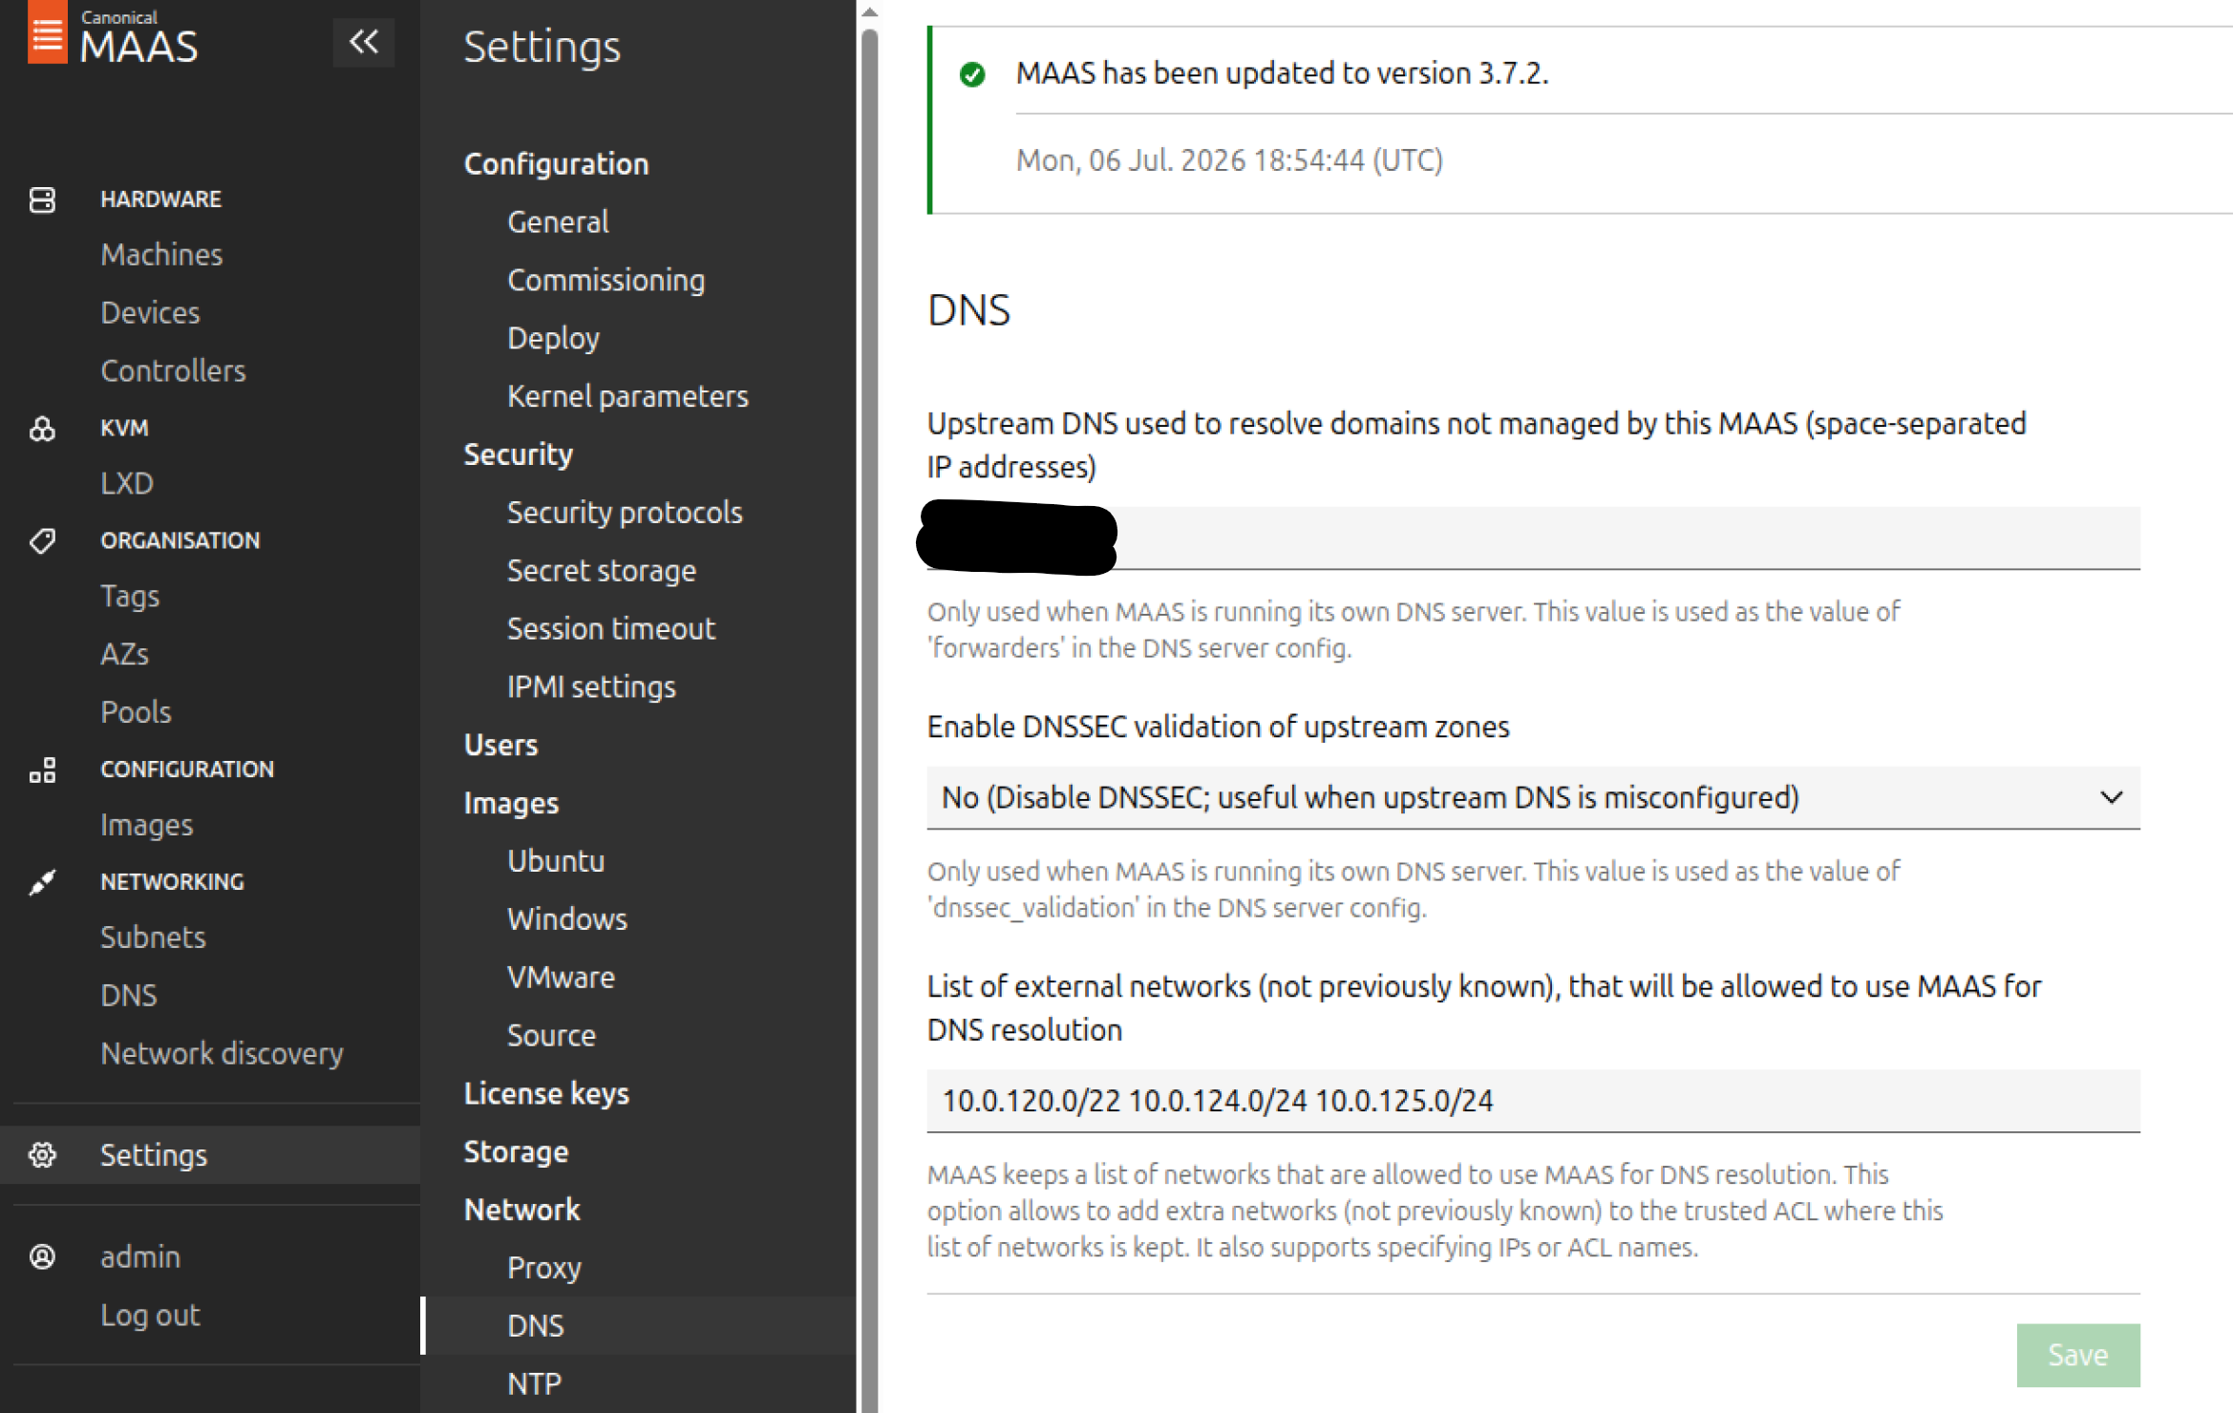Collapse the main navigation sidebar
This screenshot has height=1413, width=2233.
363,42
